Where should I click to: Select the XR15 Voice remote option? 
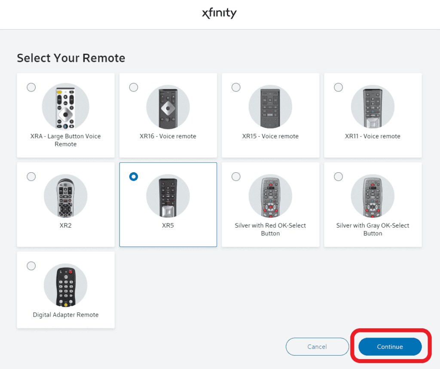[236, 87]
